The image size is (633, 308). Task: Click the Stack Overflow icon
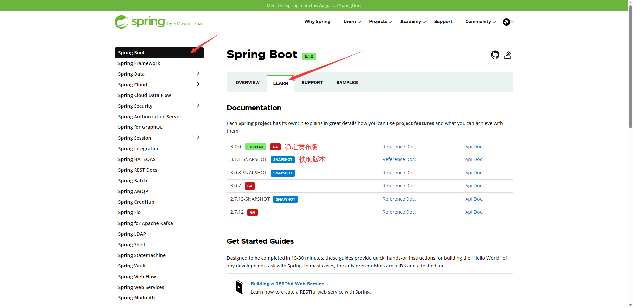click(x=507, y=55)
